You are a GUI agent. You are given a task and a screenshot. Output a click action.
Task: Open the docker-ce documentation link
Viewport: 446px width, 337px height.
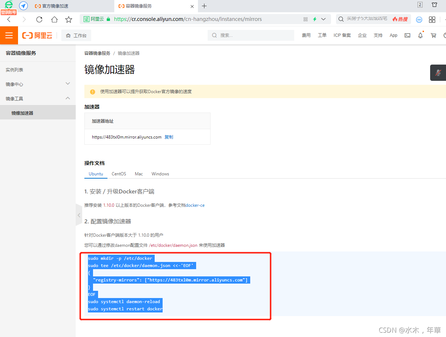click(195, 205)
